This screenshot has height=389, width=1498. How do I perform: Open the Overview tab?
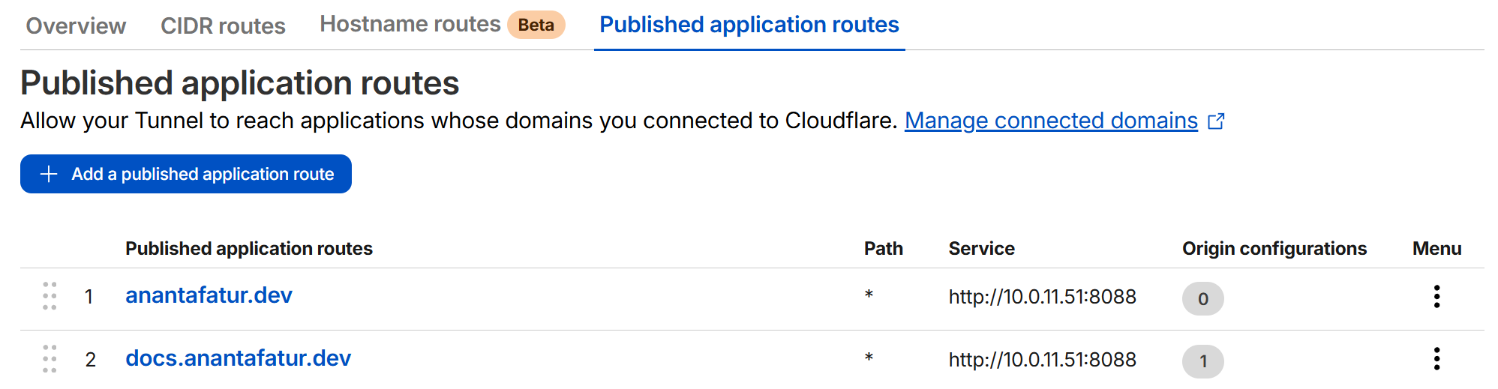[x=76, y=26]
